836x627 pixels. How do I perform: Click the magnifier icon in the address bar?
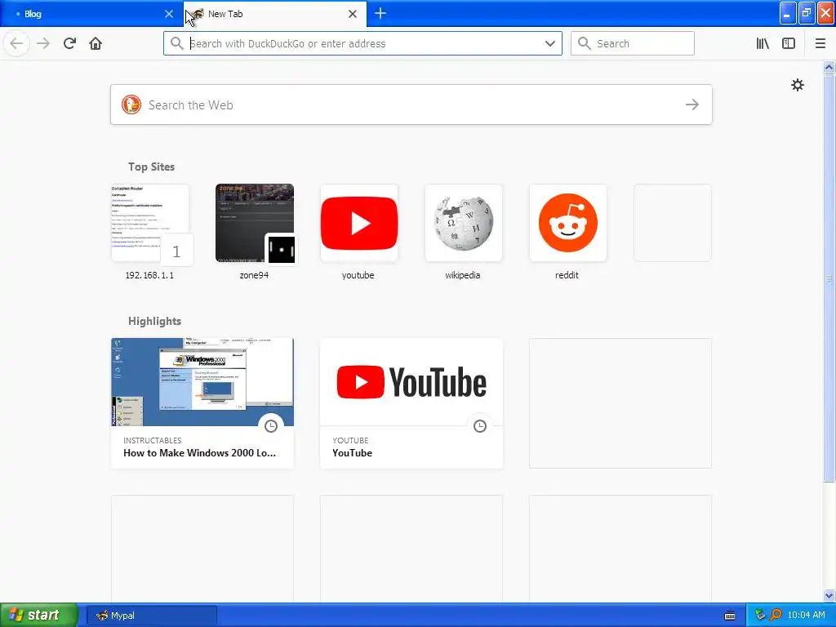click(176, 43)
